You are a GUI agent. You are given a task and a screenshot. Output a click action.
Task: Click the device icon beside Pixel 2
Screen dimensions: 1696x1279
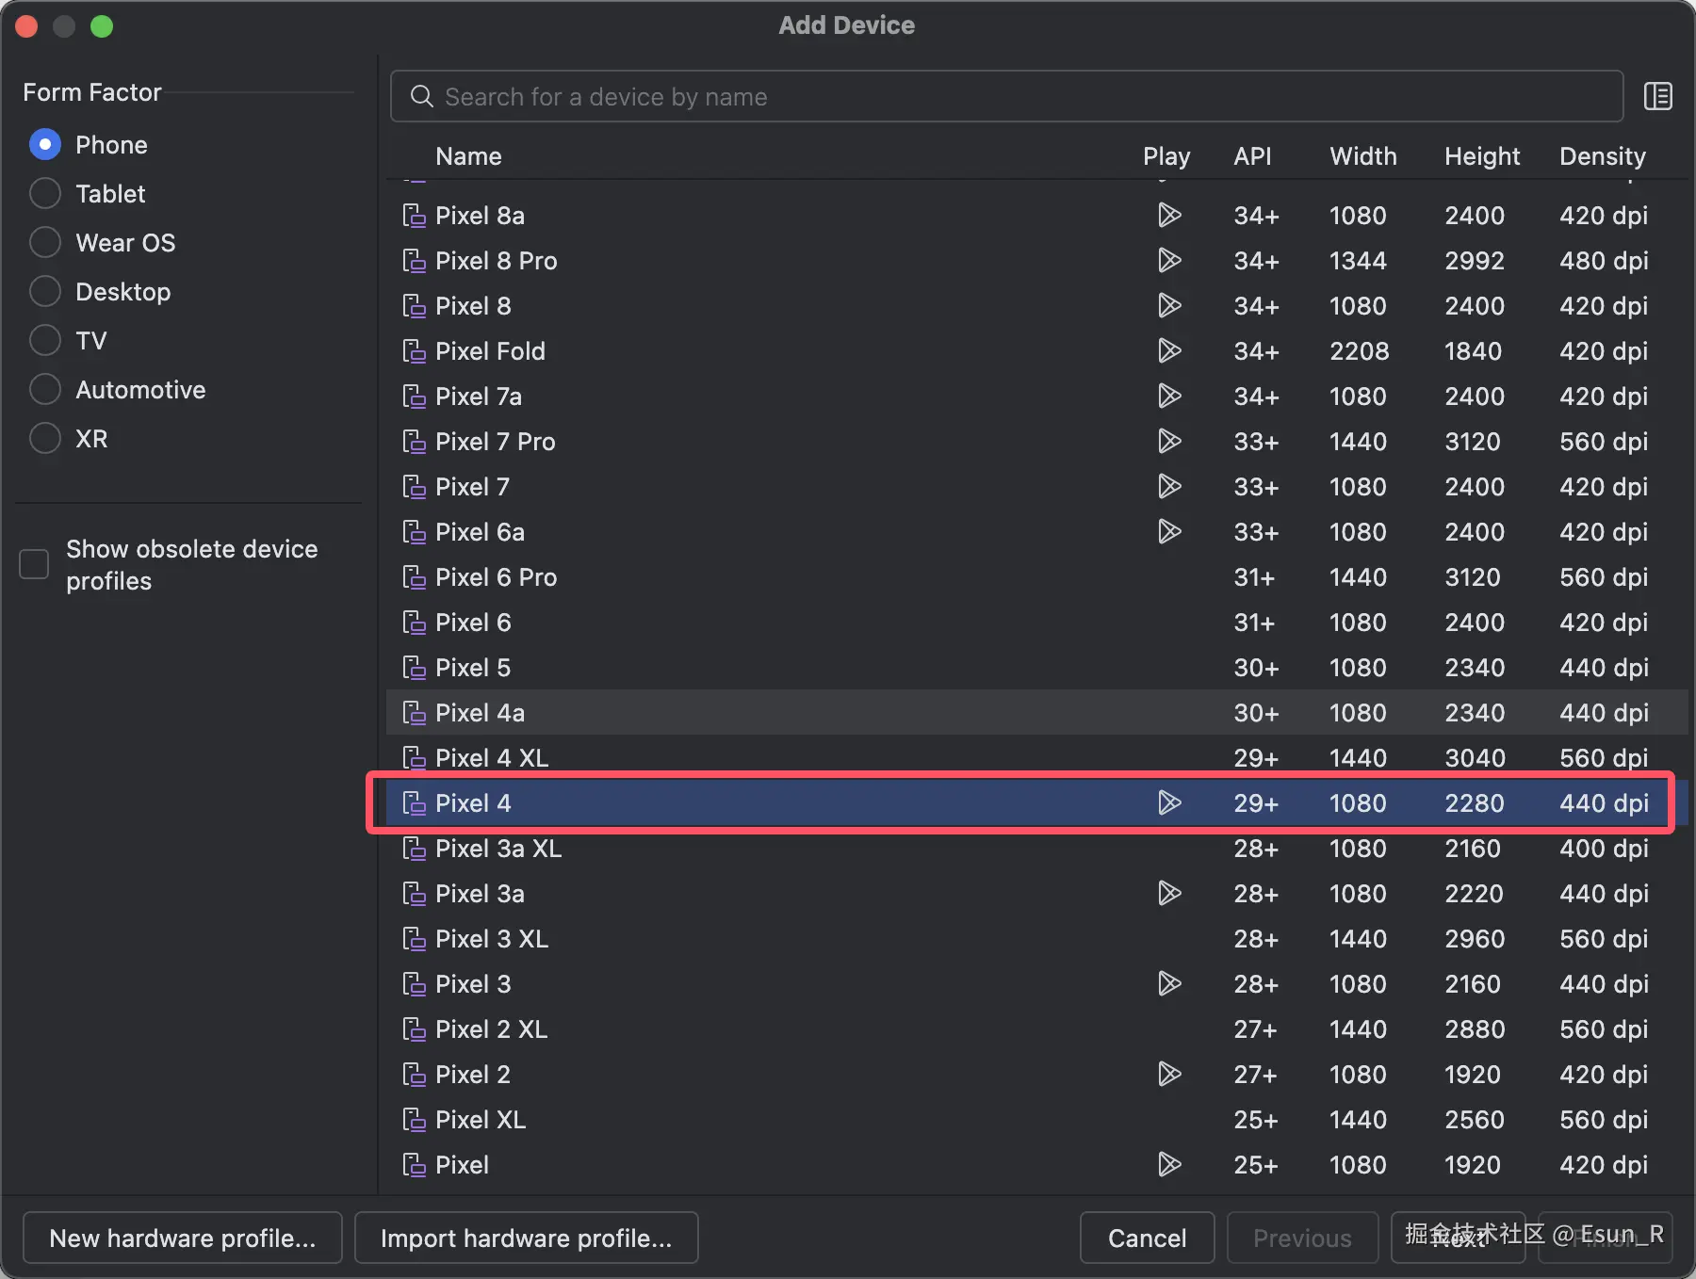point(414,1075)
